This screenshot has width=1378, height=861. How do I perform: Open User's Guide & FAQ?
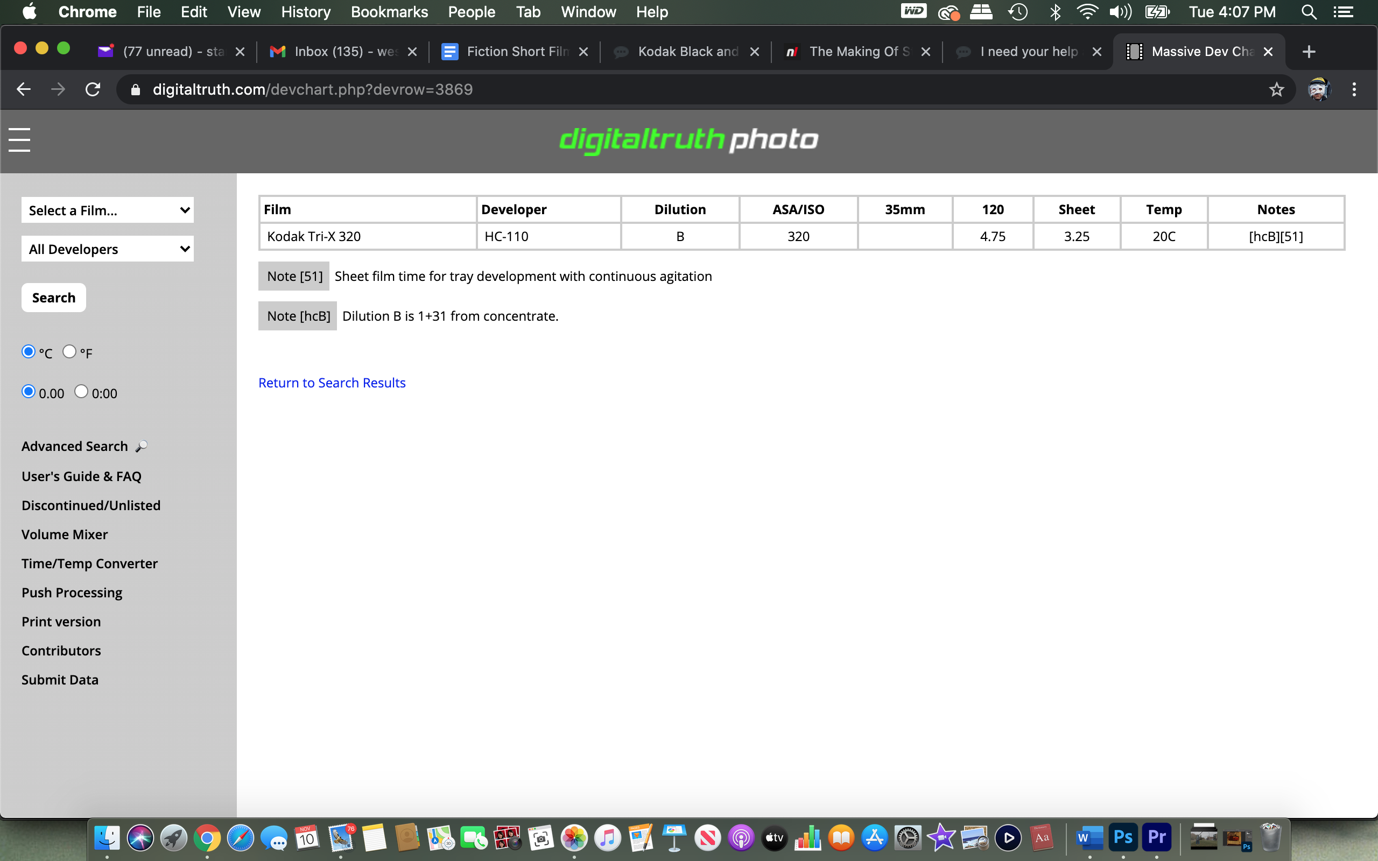(81, 476)
